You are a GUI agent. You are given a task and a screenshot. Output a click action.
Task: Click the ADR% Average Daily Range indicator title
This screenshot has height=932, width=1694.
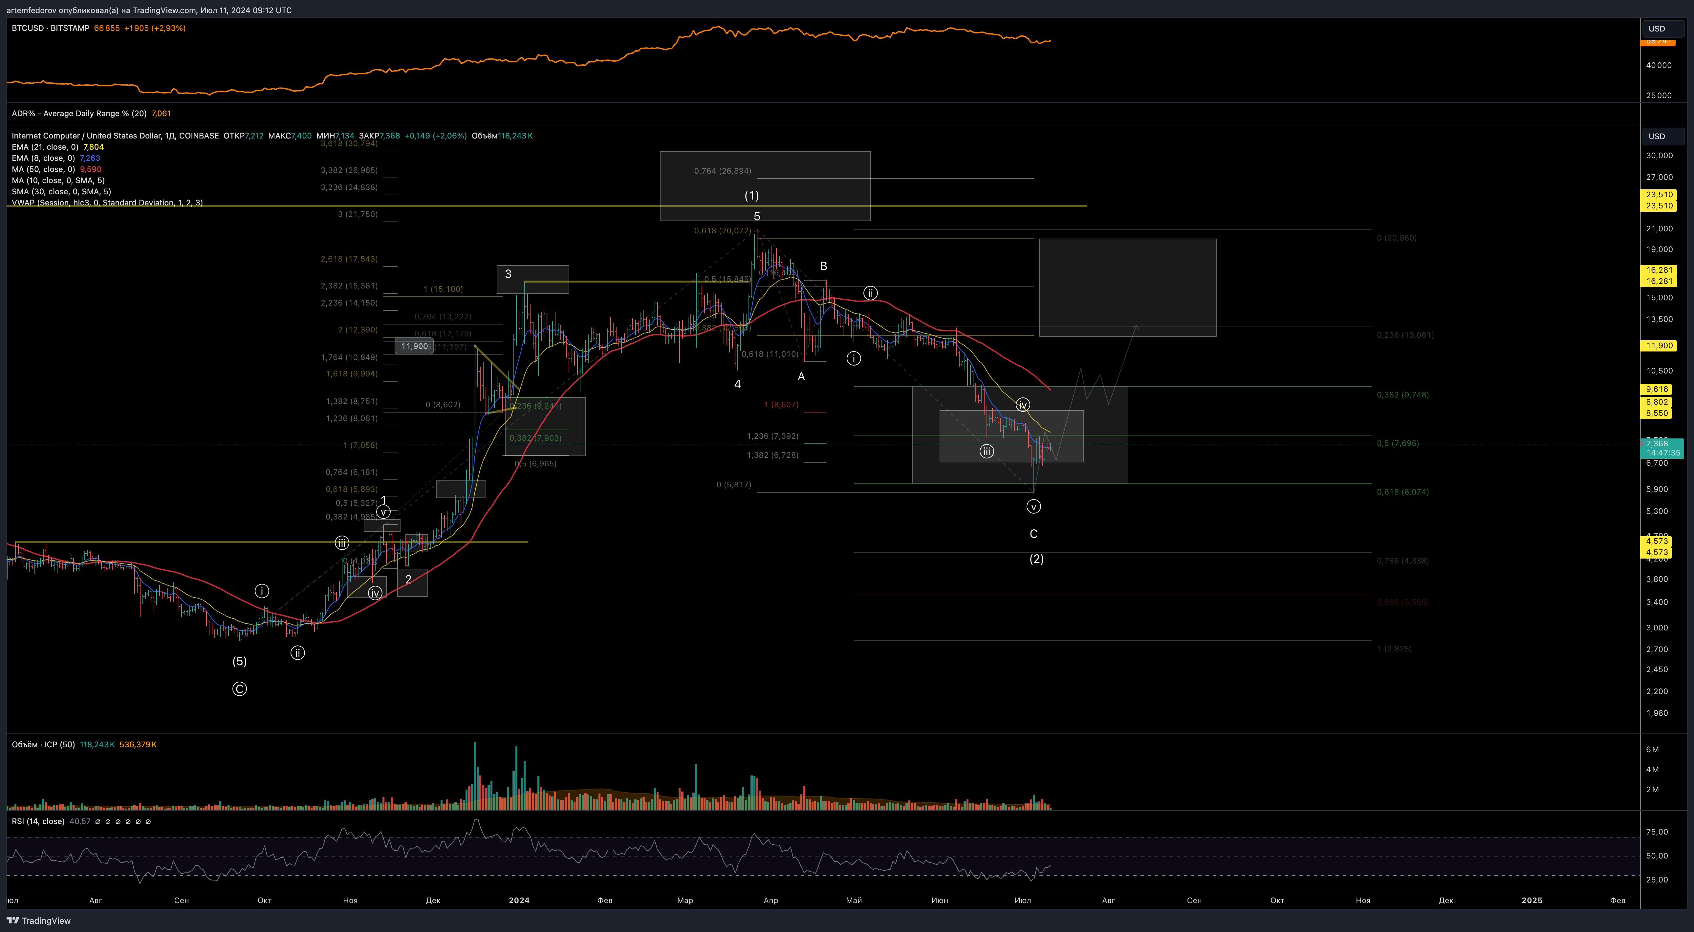(x=79, y=113)
